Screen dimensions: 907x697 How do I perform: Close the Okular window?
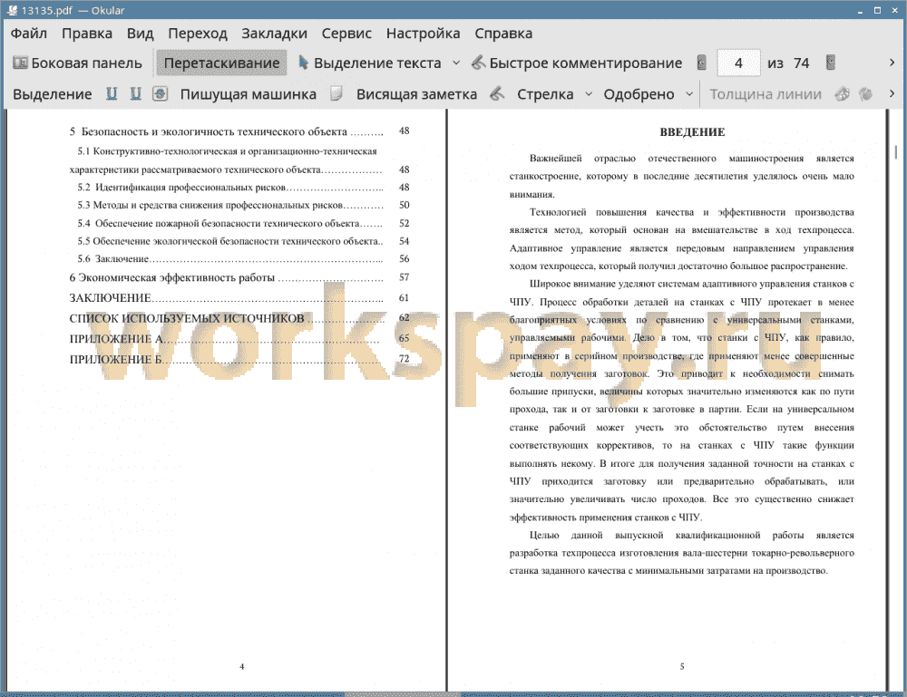click(894, 10)
